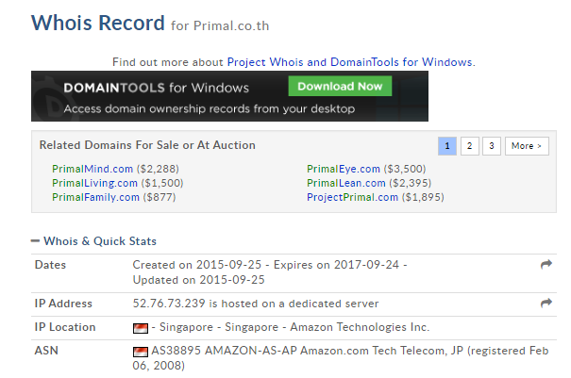Click the flag icon in the IP Location row
The image size is (571, 378).
141,328
